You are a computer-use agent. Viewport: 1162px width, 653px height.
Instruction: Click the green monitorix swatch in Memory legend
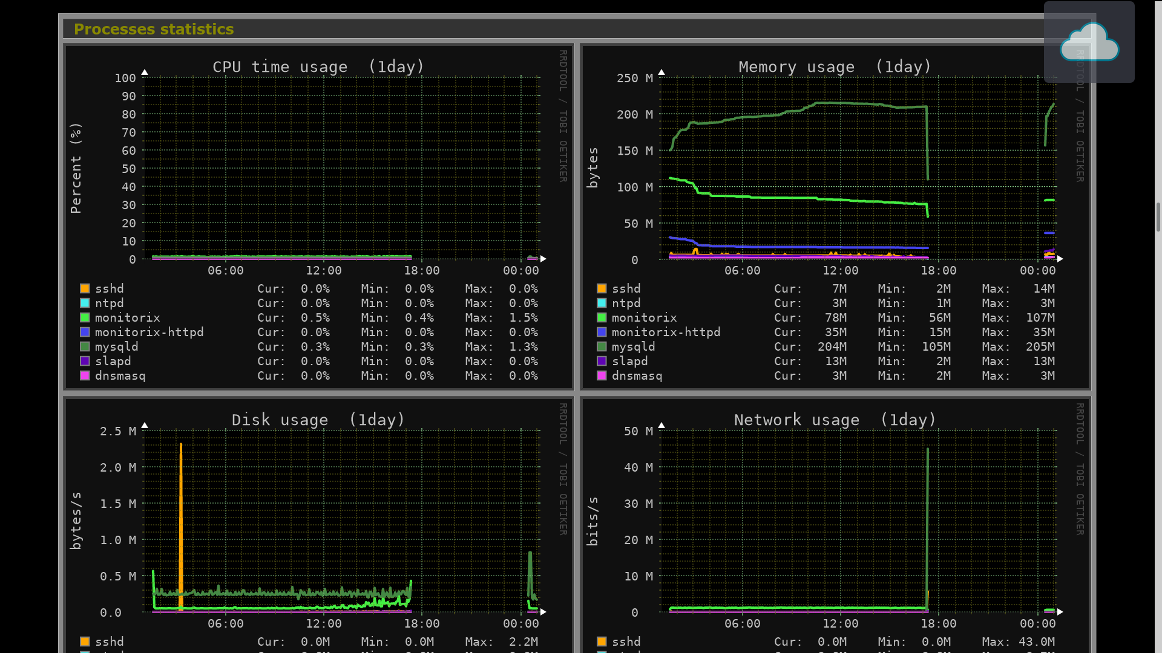pos(602,317)
